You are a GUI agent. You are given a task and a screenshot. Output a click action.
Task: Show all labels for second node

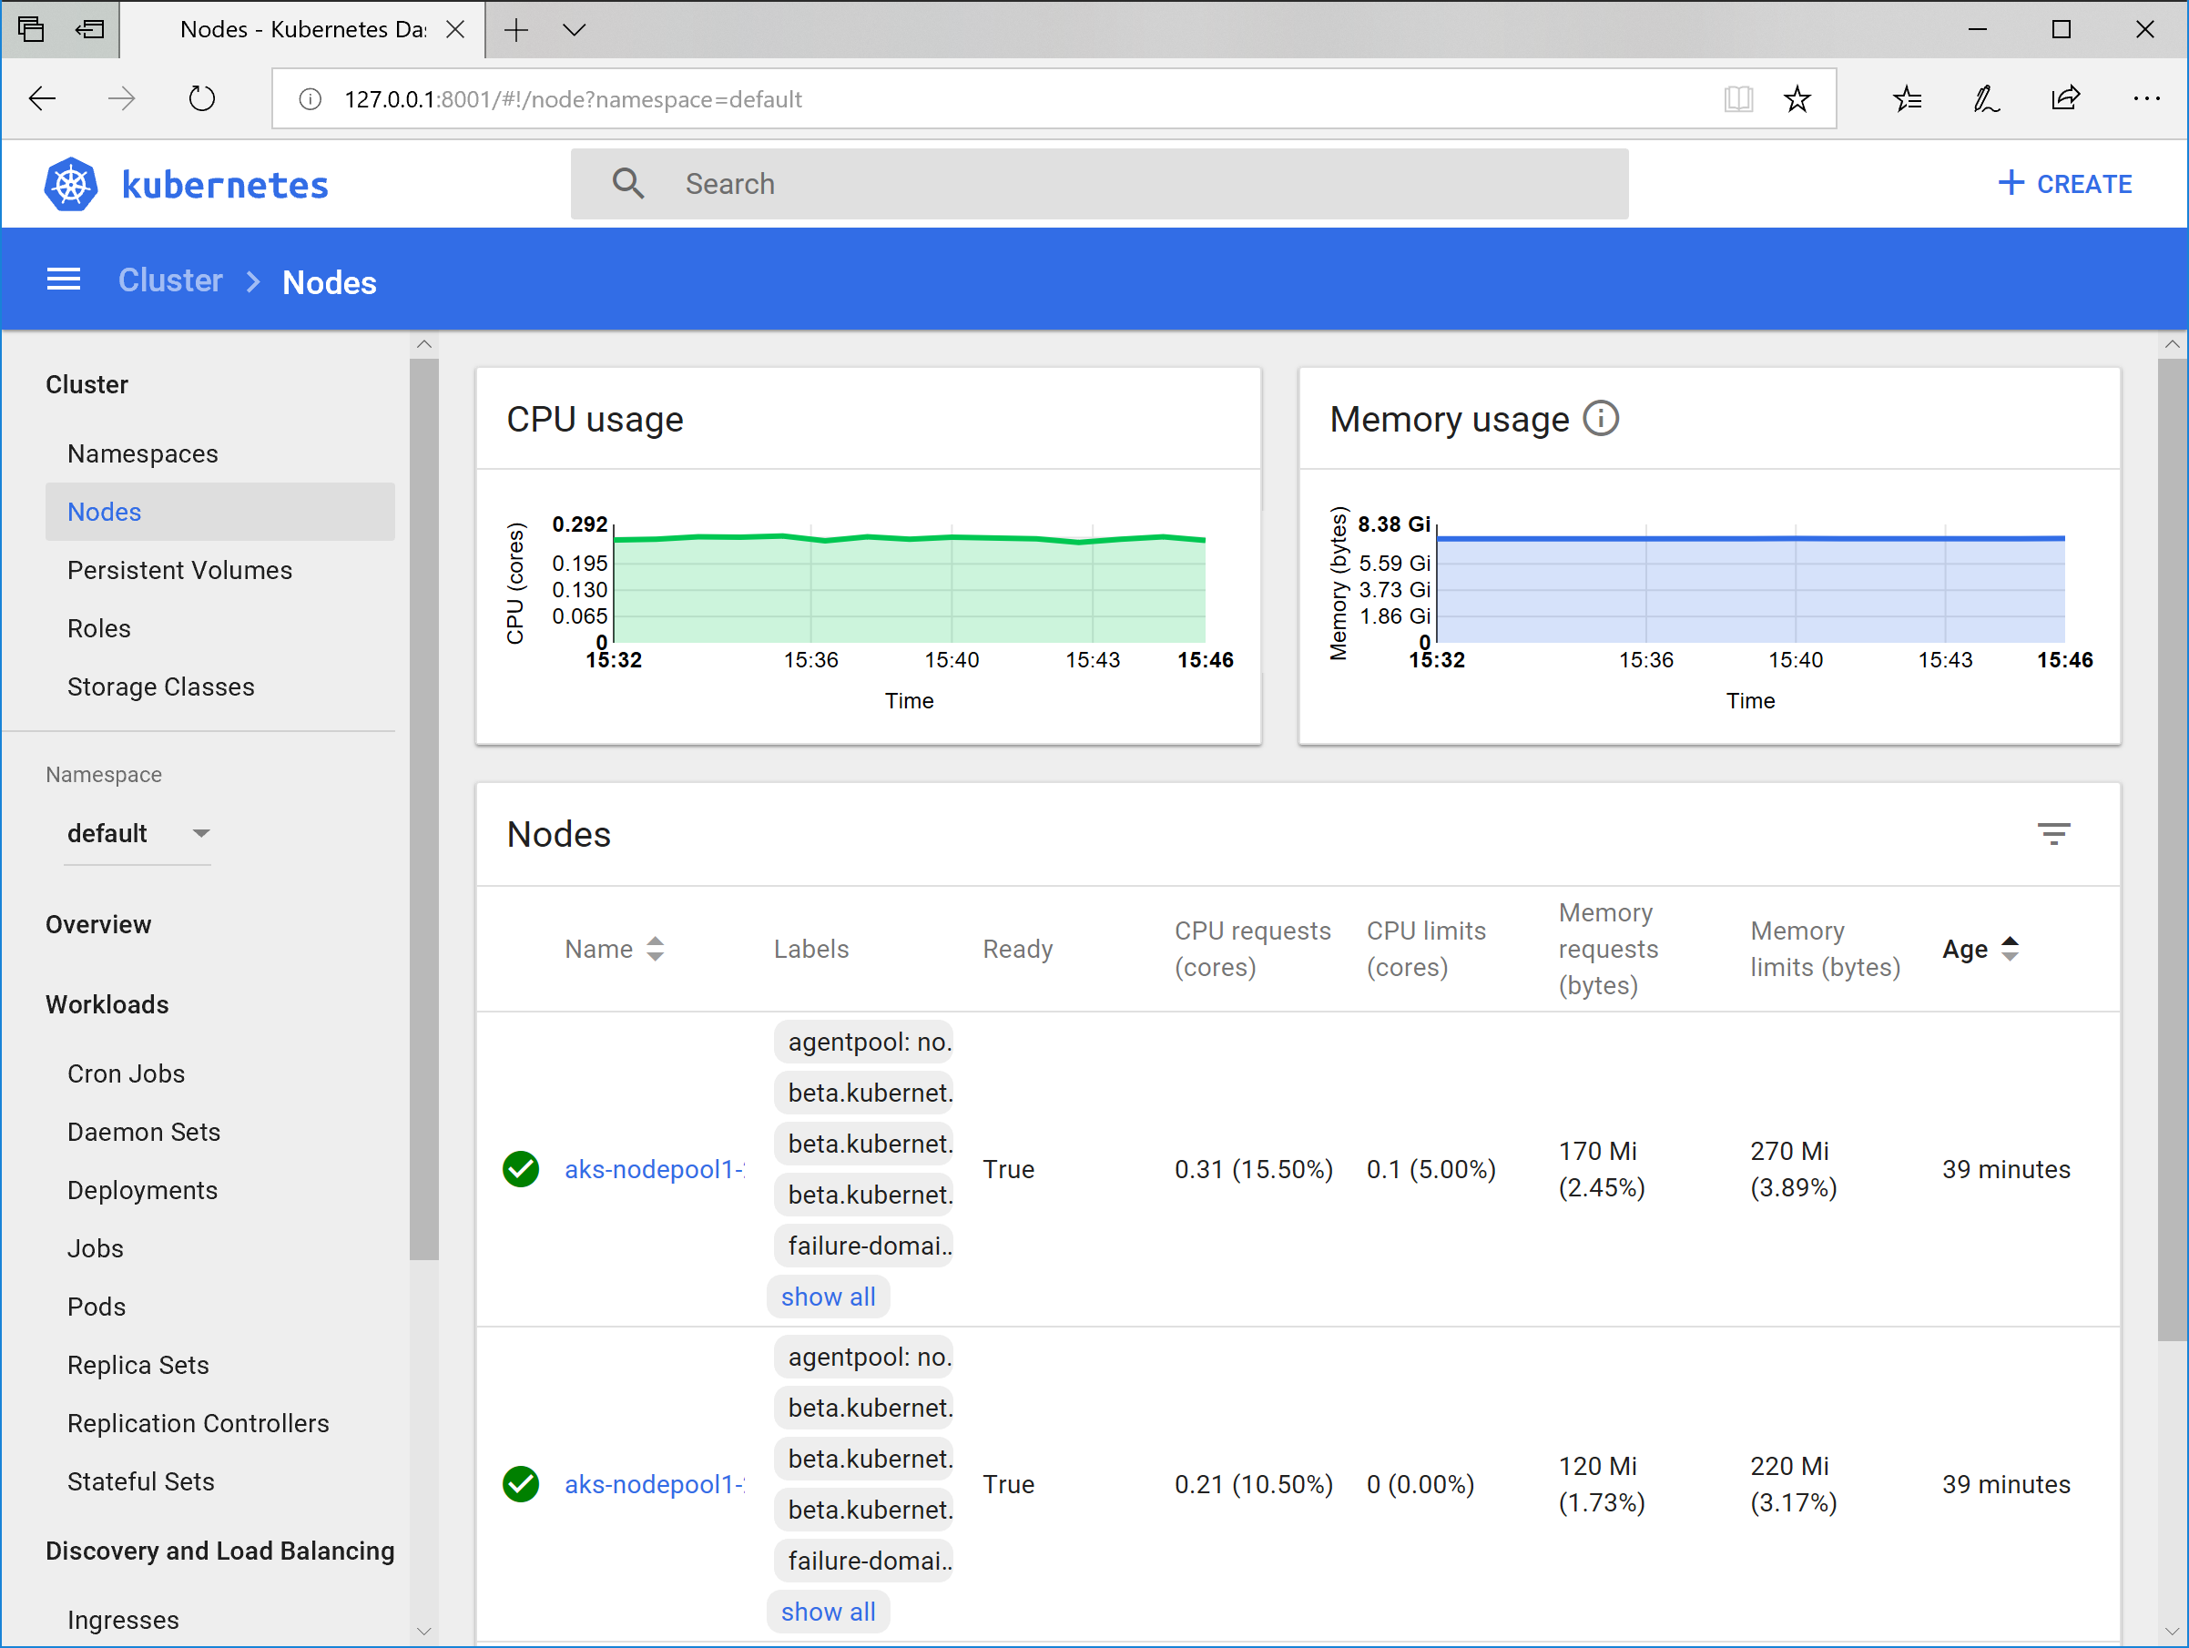(829, 1612)
